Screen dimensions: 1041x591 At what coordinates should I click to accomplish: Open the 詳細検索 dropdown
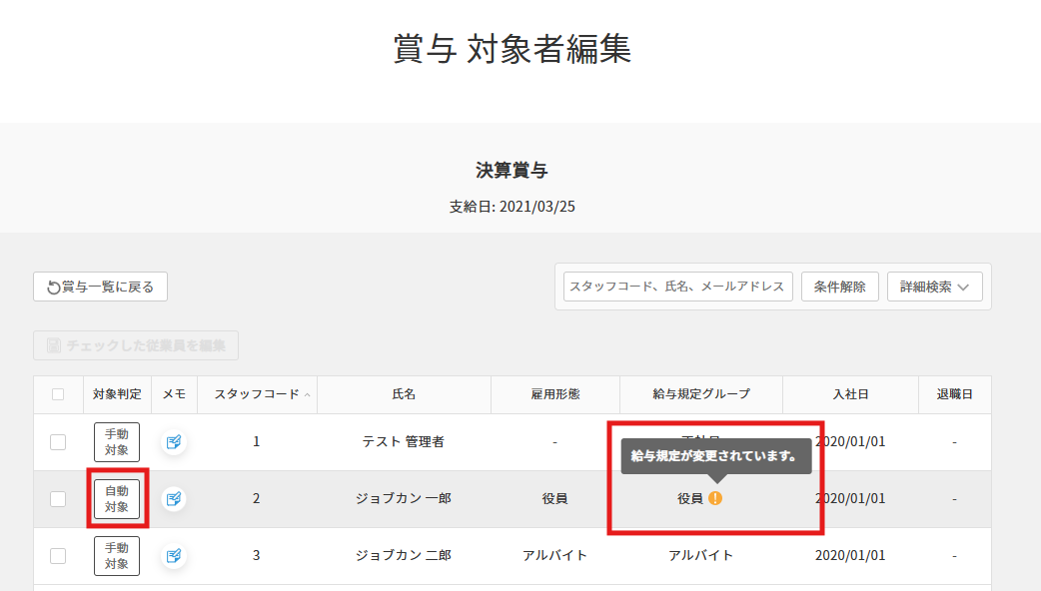pyautogui.click(x=934, y=287)
